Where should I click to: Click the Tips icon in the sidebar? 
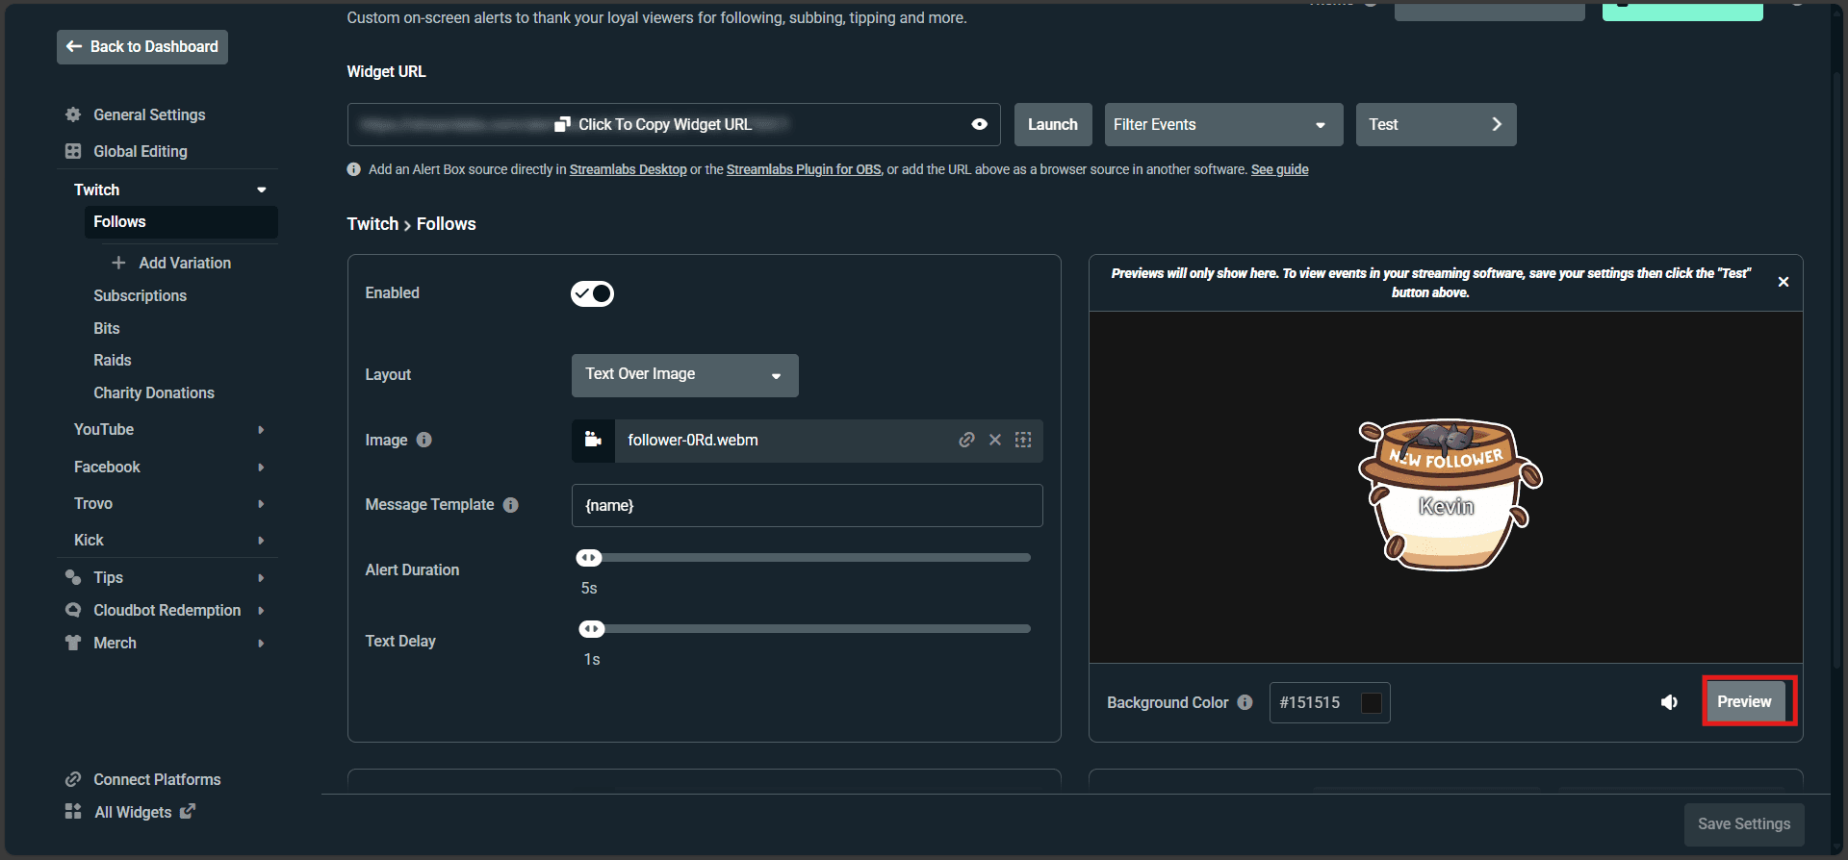(x=73, y=577)
